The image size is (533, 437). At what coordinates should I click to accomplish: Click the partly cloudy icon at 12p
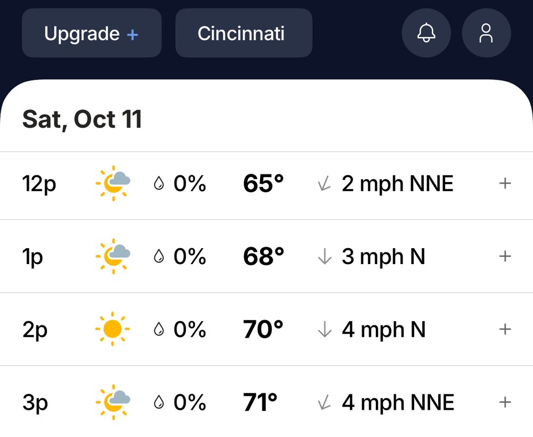(113, 184)
